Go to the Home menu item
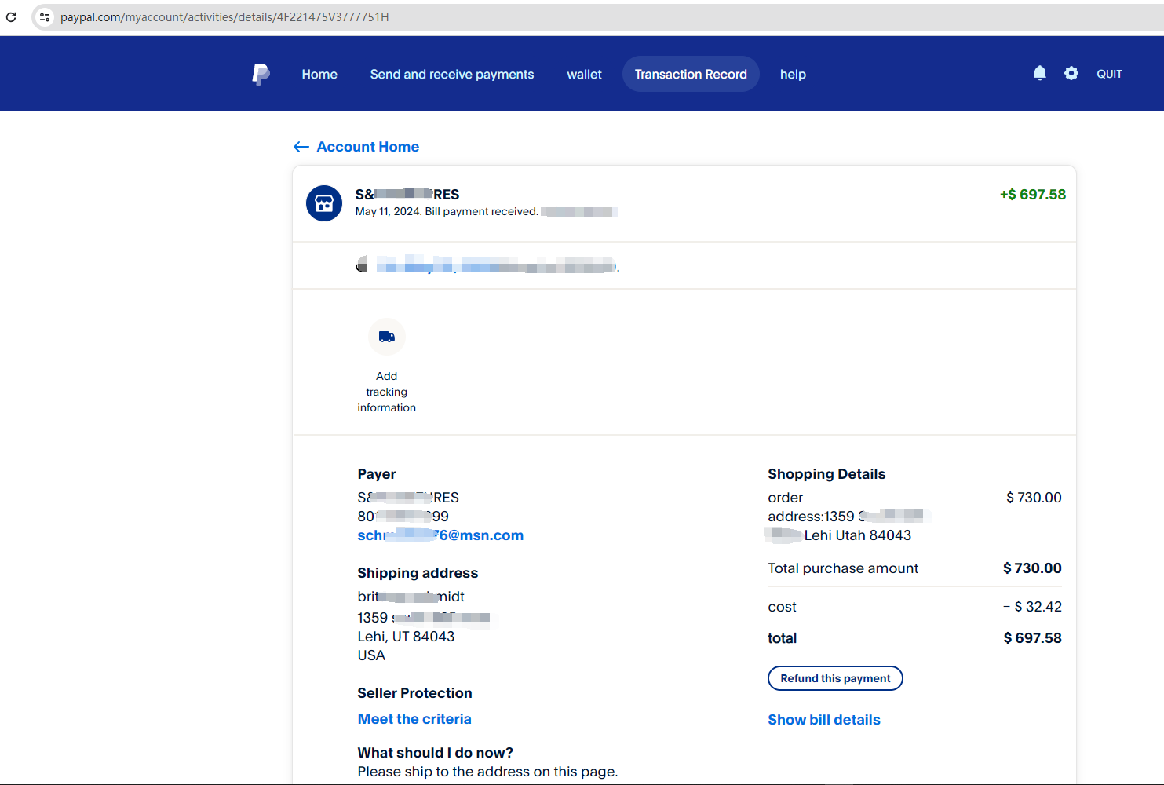1164x785 pixels. click(x=319, y=74)
